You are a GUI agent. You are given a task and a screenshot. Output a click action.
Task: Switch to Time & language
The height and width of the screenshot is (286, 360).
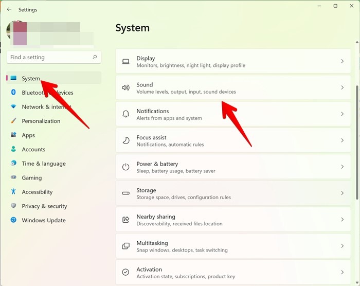(53, 164)
